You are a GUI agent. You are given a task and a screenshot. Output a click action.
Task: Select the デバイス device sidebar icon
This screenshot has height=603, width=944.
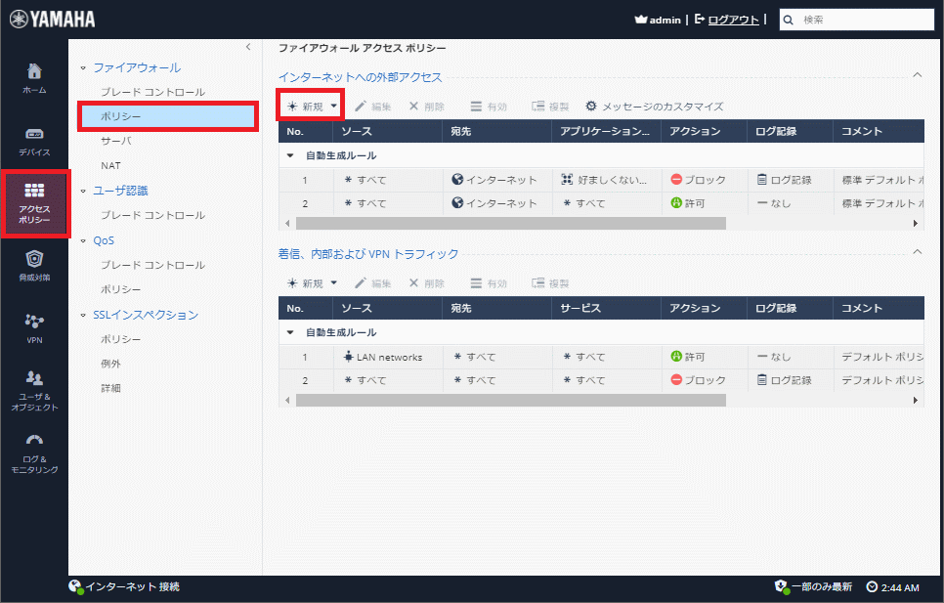pyautogui.click(x=34, y=135)
